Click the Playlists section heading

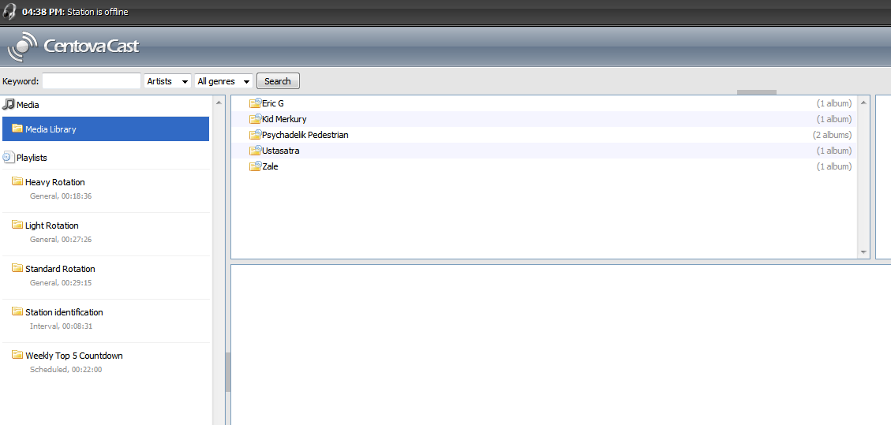32,158
